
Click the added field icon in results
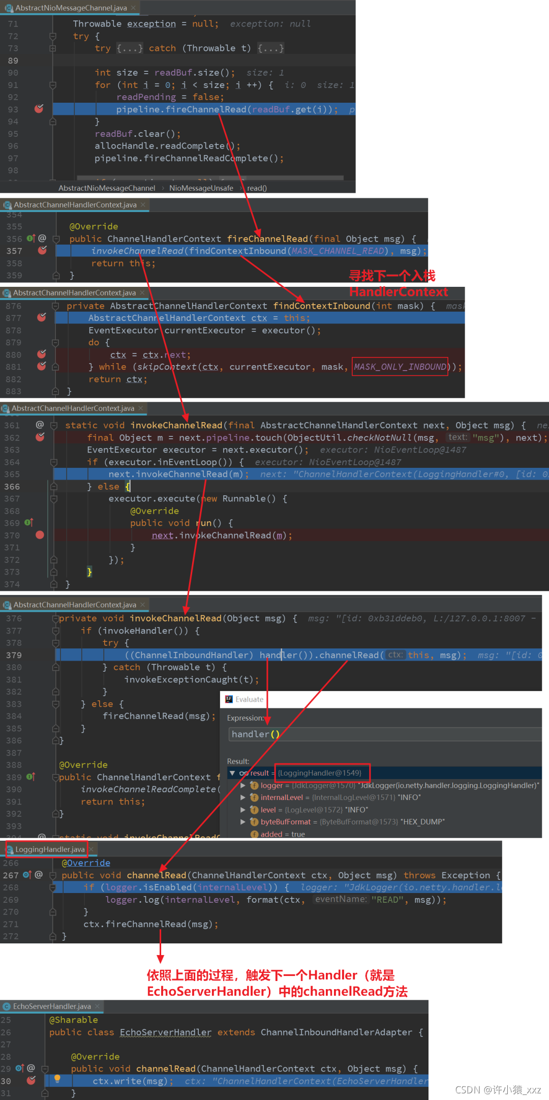tap(254, 834)
